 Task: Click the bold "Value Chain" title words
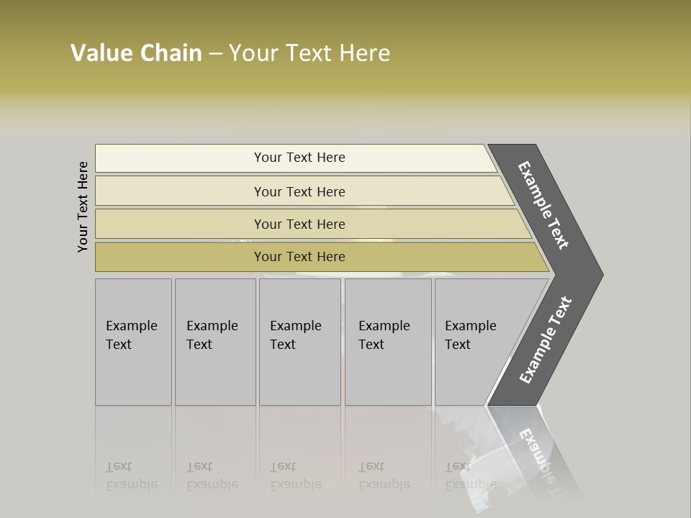136,53
